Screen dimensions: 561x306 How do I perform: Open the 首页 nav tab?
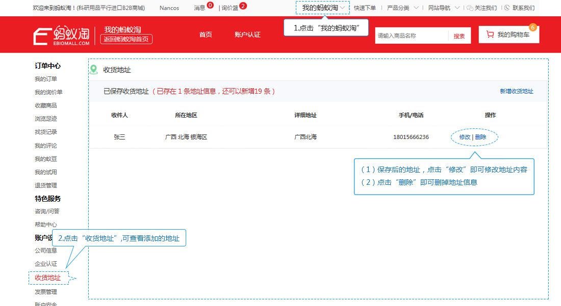click(x=206, y=35)
